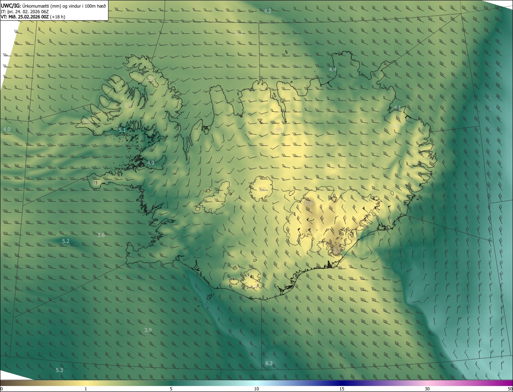
Task: Click the 5.1 value label on the map
Action: 123,130
